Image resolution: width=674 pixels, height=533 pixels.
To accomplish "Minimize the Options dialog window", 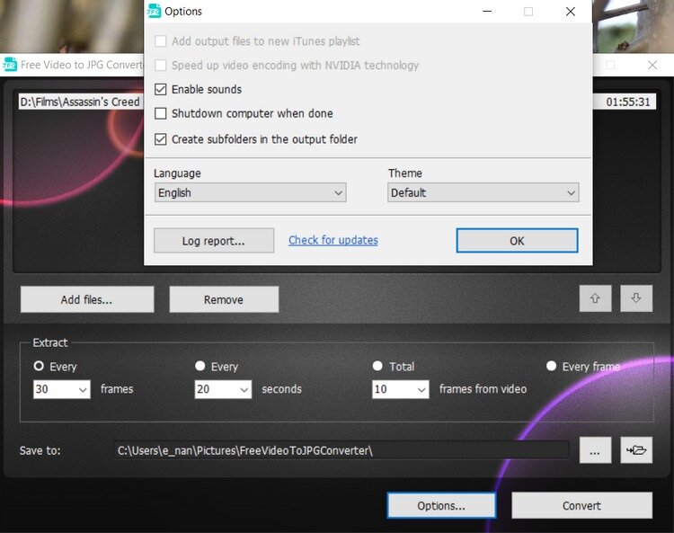I will [x=487, y=12].
